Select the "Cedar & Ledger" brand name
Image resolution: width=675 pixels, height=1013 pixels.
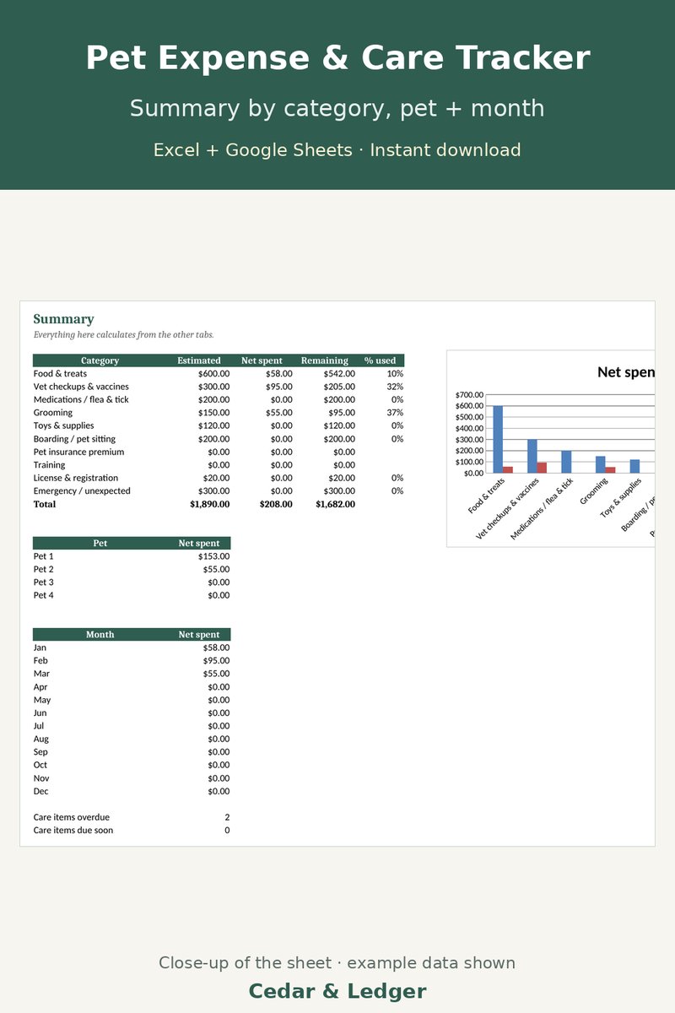coord(337,991)
